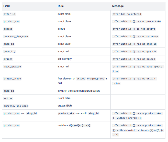Click the quantity field cell
This screenshot has height=142, width=168.
point(9,52)
